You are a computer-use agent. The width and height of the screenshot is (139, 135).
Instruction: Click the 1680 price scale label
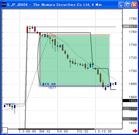coord(133,84)
